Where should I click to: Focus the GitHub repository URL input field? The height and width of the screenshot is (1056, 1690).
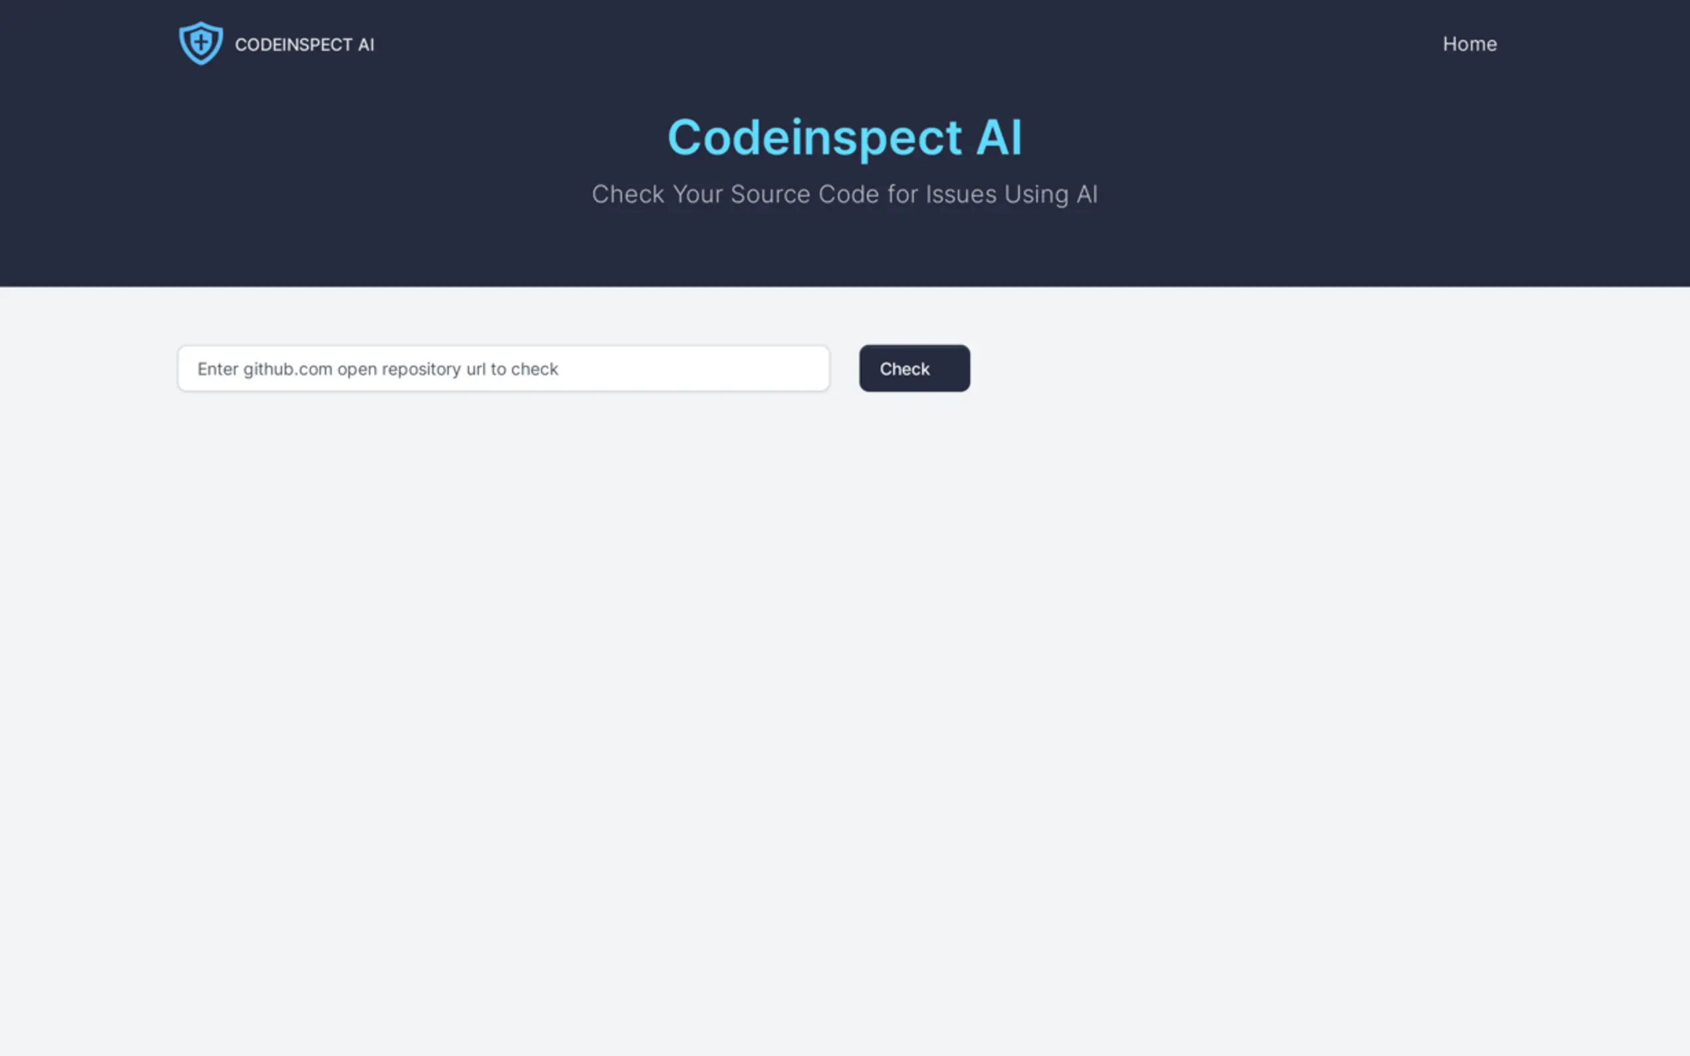tap(503, 368)
